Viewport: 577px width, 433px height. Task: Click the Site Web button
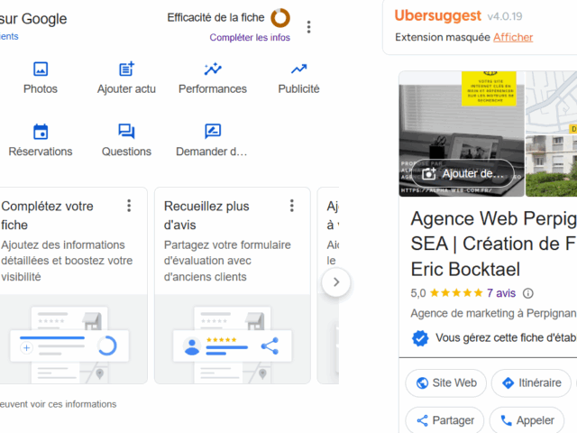coord(445,383)
